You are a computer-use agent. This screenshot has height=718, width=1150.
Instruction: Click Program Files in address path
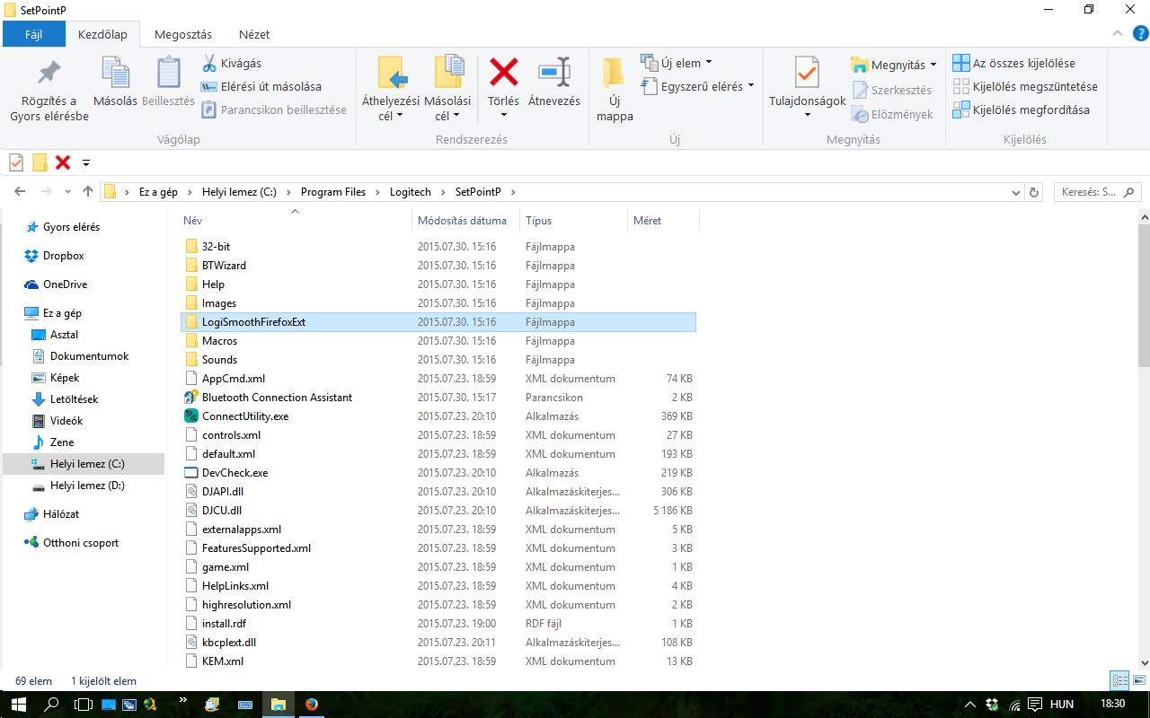coord(333,192)
